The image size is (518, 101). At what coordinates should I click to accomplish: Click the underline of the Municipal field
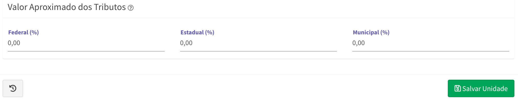click(x=431, y=51)
